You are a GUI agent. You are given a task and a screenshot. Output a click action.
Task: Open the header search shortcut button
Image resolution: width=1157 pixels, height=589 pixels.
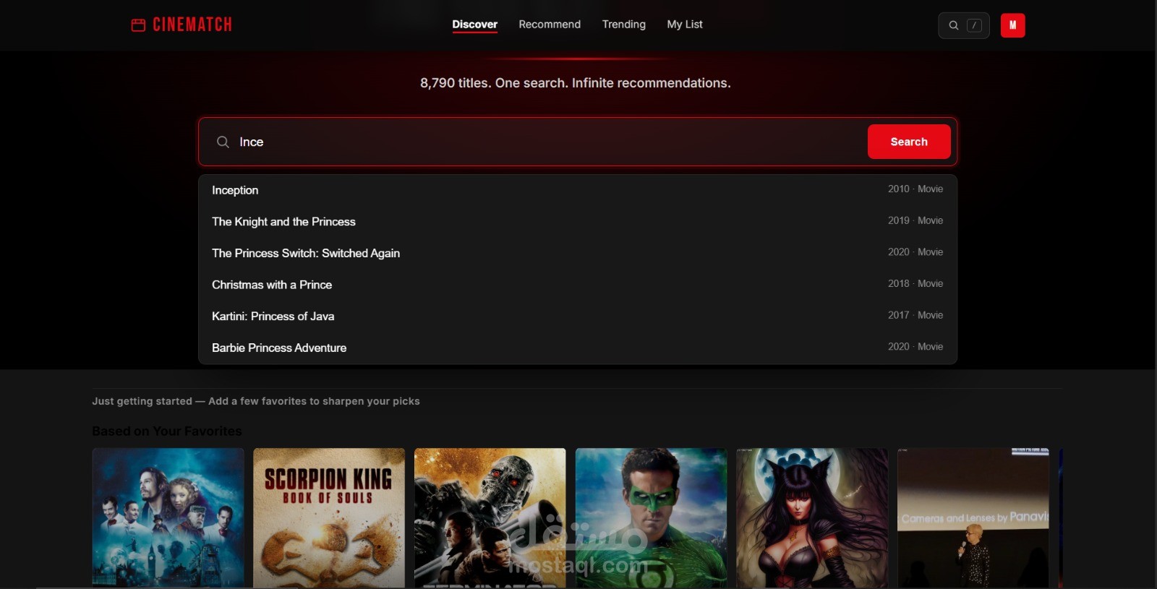tap(963, 25)
